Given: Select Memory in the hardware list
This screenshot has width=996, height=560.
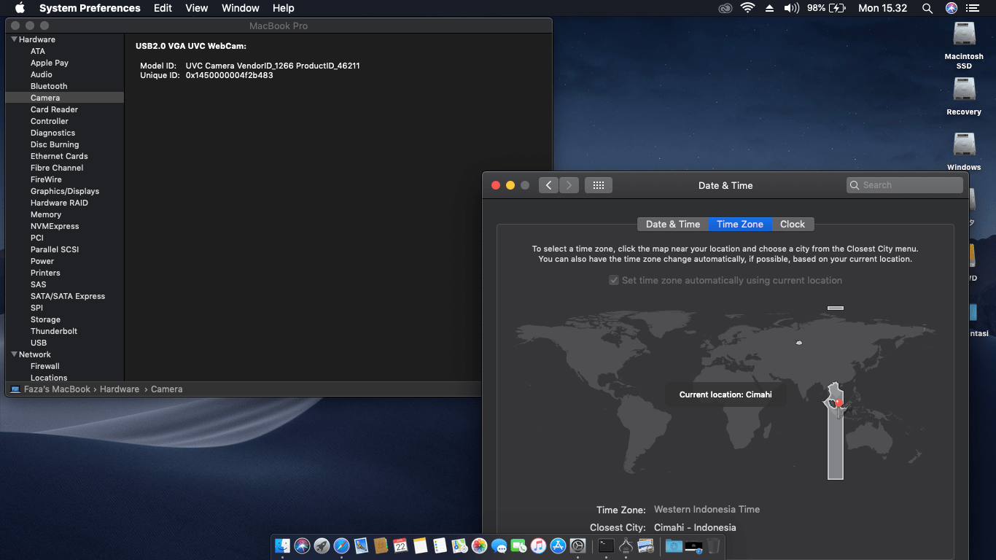Looking at the screenshot, I should [x=46, y=214].
